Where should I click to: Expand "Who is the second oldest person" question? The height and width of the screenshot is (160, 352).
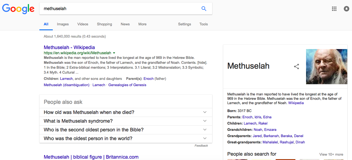pos(205,130)
